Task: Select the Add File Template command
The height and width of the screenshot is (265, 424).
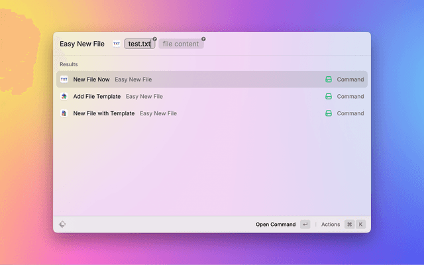Action: coord(97,96)
